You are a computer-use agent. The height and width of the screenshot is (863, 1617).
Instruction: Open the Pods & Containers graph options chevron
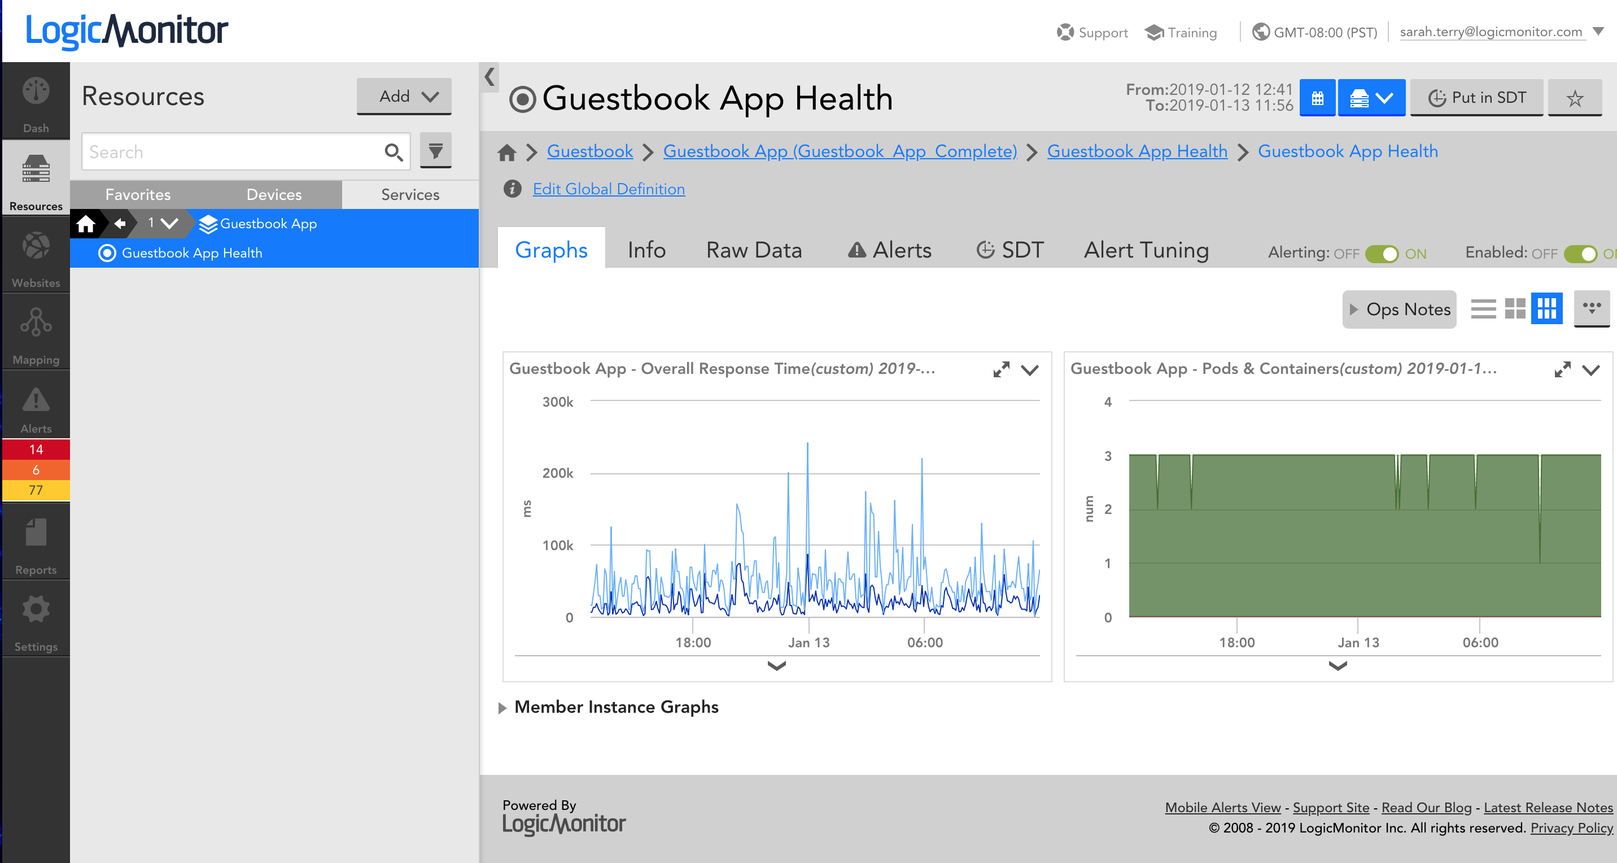coord(1590,370)
